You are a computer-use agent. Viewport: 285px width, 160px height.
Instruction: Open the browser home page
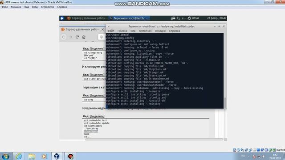pos(84,37)
